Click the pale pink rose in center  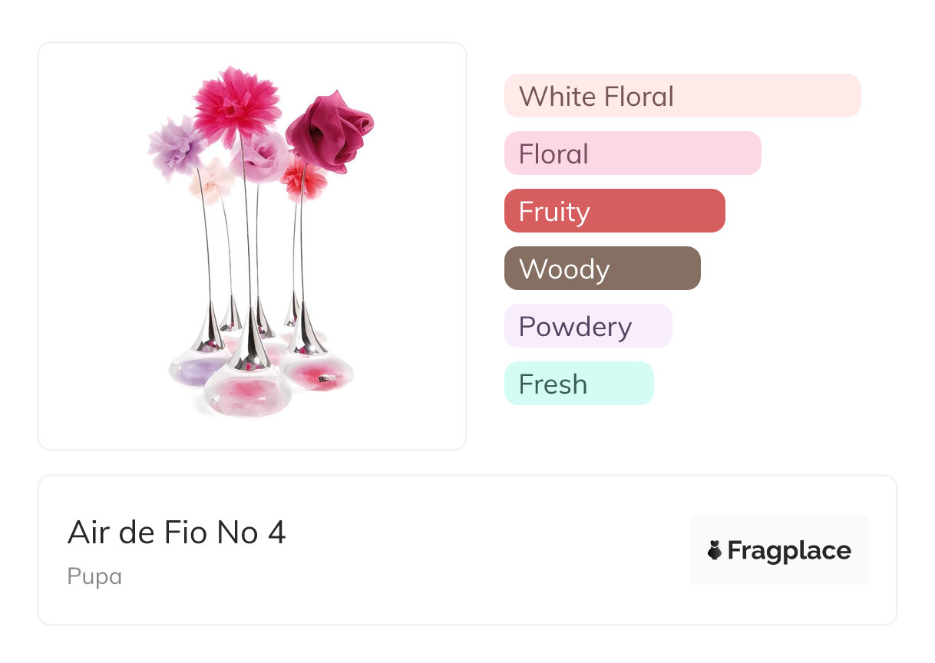265,155
